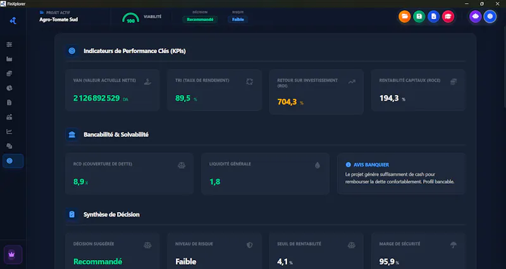Click the blue target circle top button
Screen dimensions: 506x269
click(x=490, y=16)
